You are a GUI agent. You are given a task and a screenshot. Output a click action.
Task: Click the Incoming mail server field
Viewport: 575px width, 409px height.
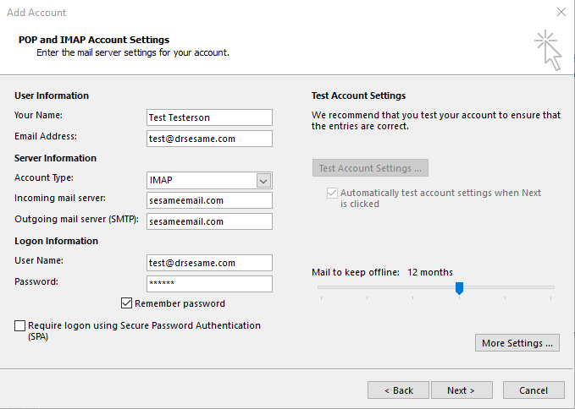(209, 200)
